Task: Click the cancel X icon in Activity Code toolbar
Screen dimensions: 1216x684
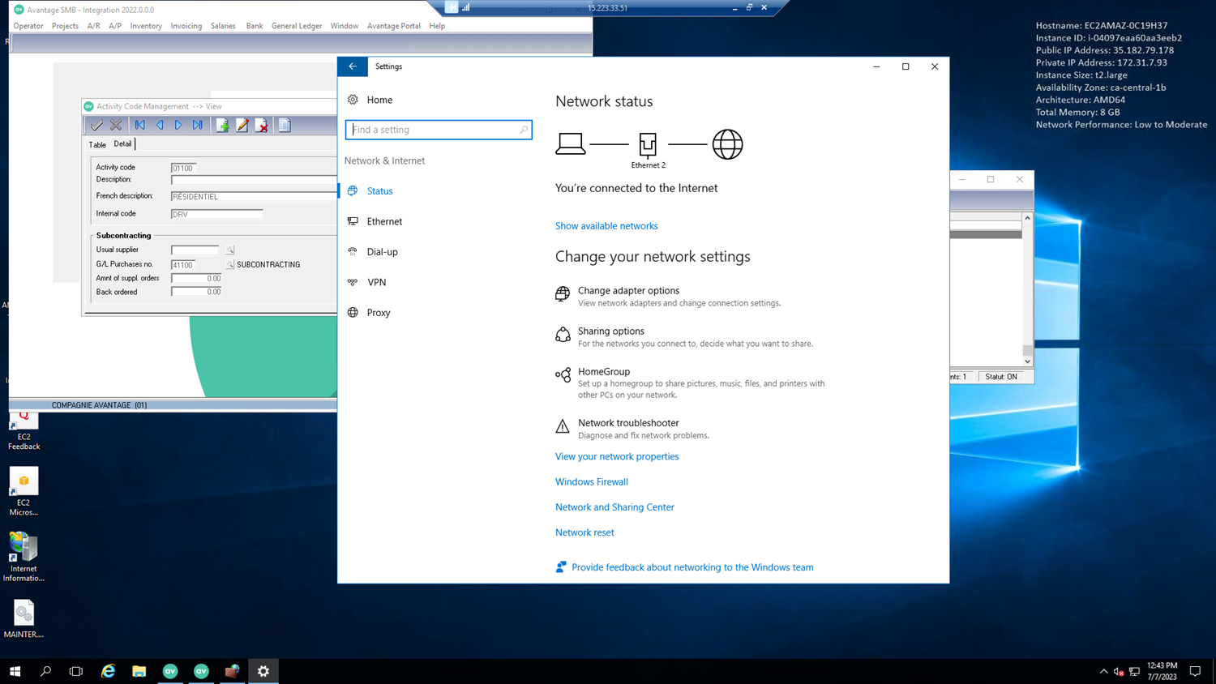Action: pyautogui.click(x=116, y=126)
